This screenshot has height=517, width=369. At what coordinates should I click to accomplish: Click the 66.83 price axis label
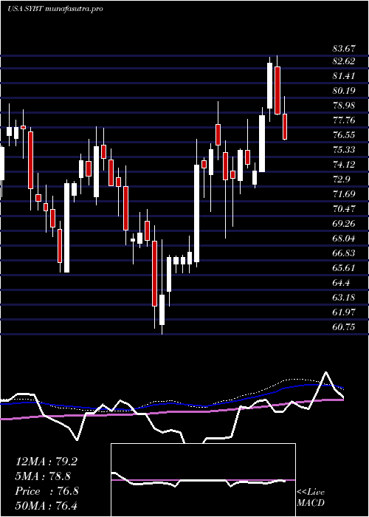344,253
